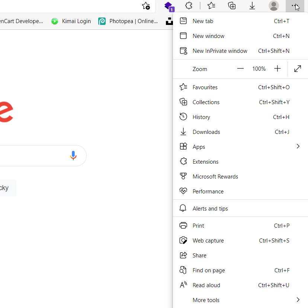Expand the Apps submenu chevron
The width and height of the screenshot is (308, 308).
(298, 147)
